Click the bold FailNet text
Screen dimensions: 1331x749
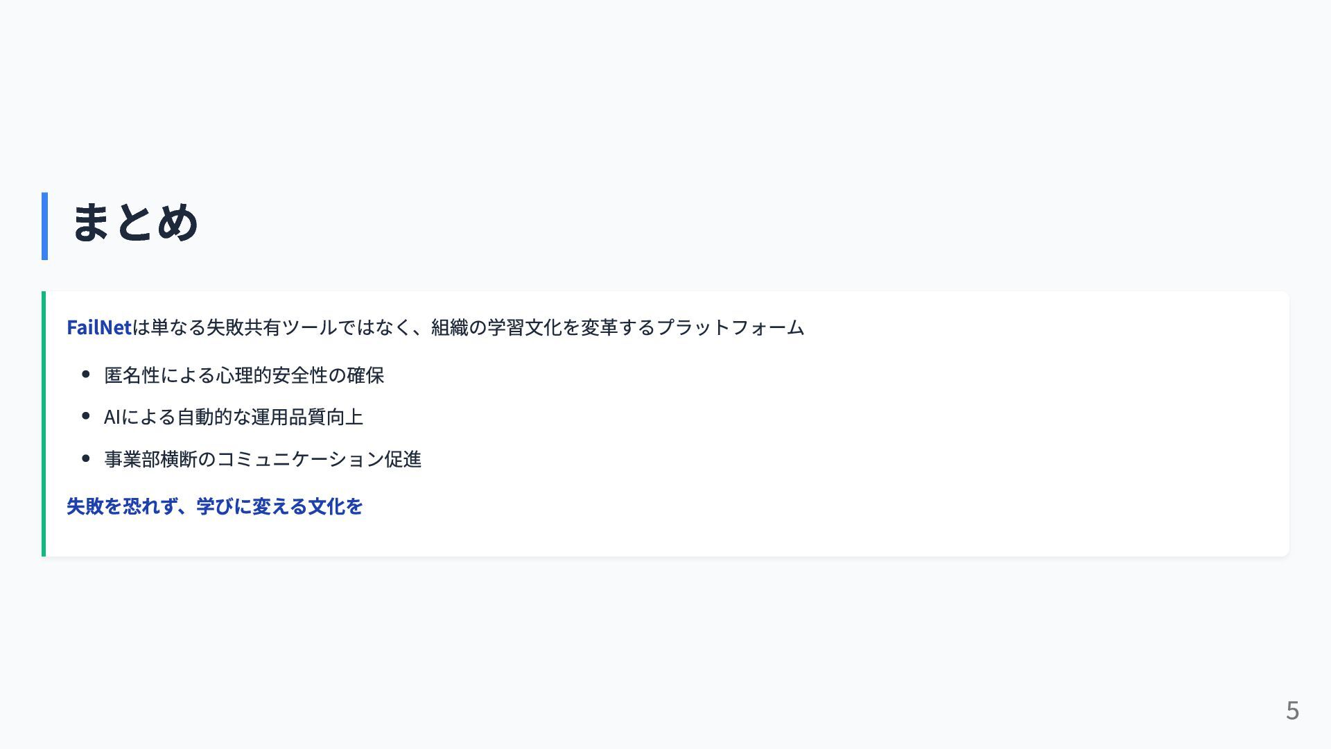click(99, 327)
